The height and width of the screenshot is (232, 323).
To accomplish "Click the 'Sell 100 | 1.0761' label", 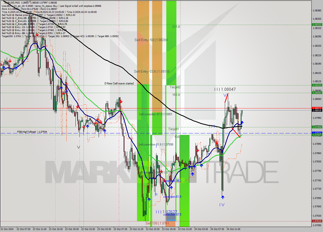I will [x=157, y=223].
